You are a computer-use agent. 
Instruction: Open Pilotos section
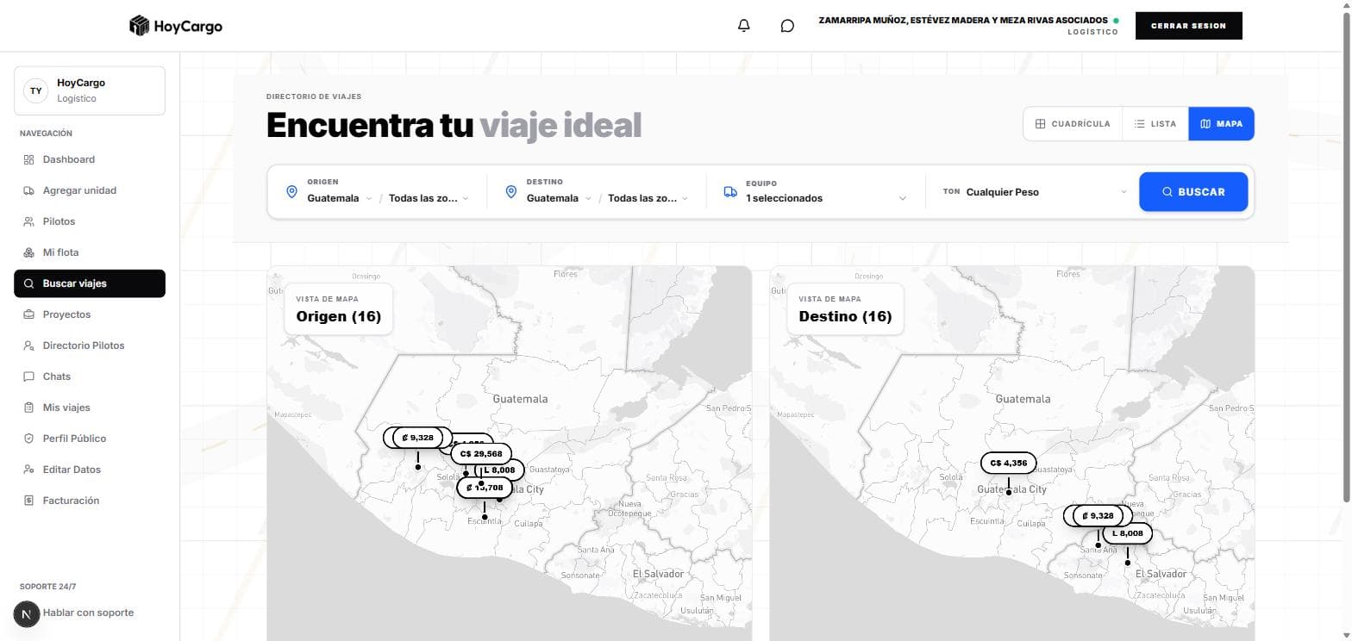90,221
